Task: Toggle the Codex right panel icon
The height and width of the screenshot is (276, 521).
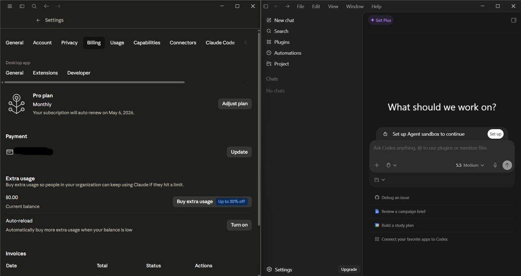Action: click(514, 20)
